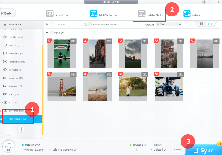Click the Cancel button
The height and width of the screenshot is (155, 222).
177,150
